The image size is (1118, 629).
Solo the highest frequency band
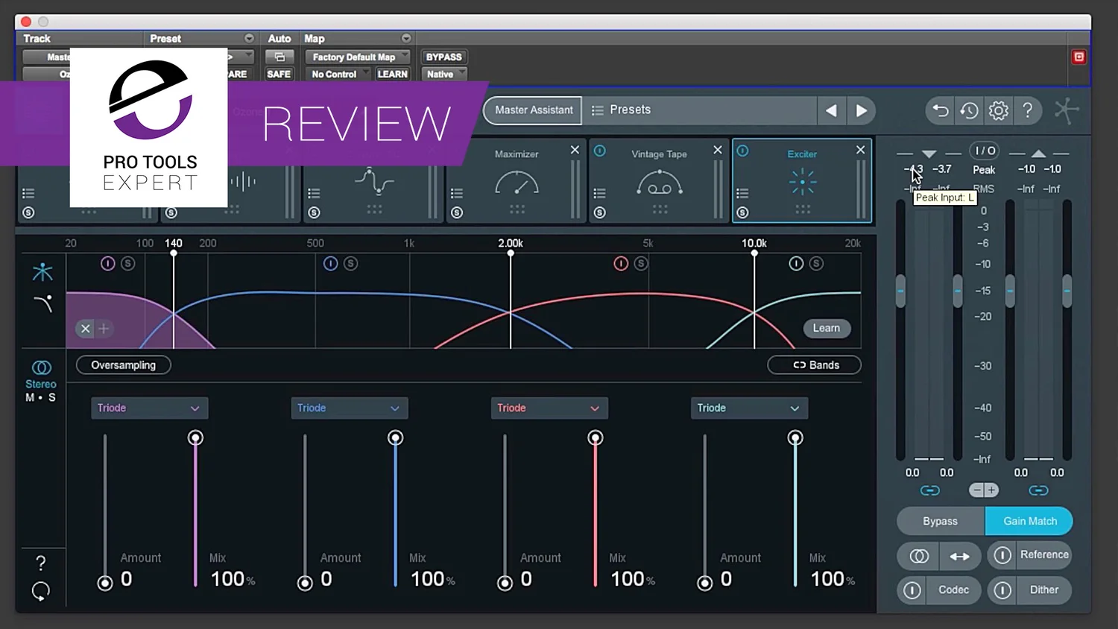pos(817,263)
